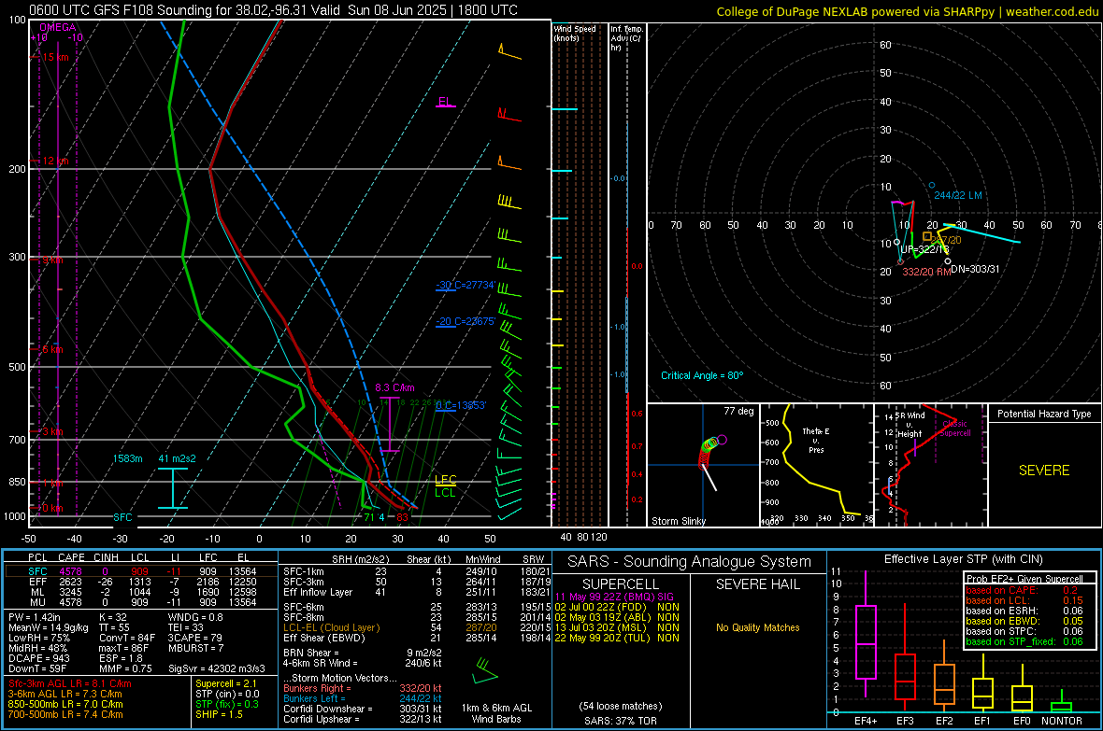Click the 02 Jul 00 22Z (FOD) analogue
The width and height of the screenshot is (1103, 731).
tap(617, 607)
